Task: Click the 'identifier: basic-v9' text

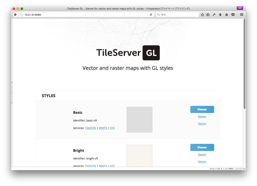Action: point(85,120)
